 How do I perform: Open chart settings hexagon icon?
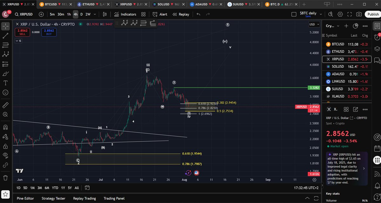340,14
